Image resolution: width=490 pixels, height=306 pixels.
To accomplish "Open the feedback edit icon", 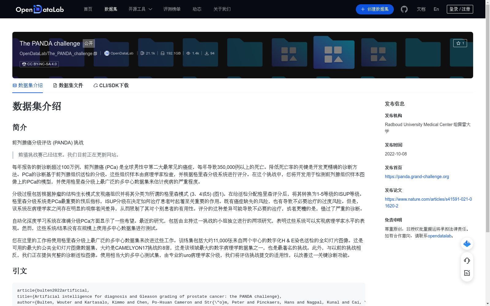I will pos(467,273).
